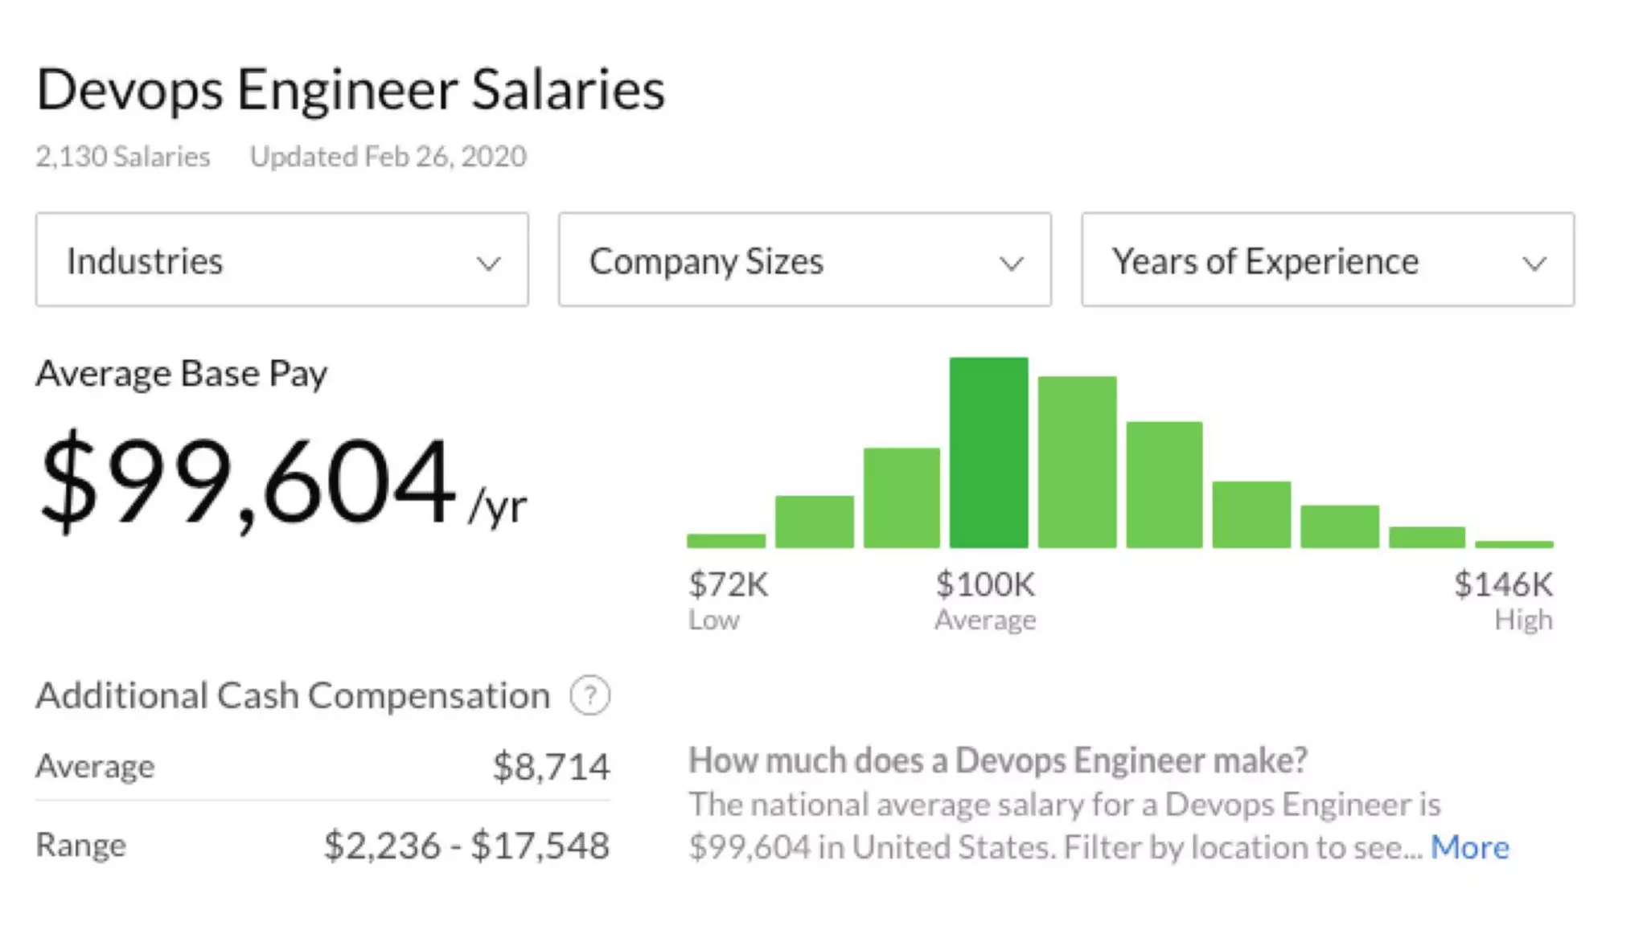Click the $100K Average label
The height and width of the screenshot is (926, 1647).
[x=985, y=599]
